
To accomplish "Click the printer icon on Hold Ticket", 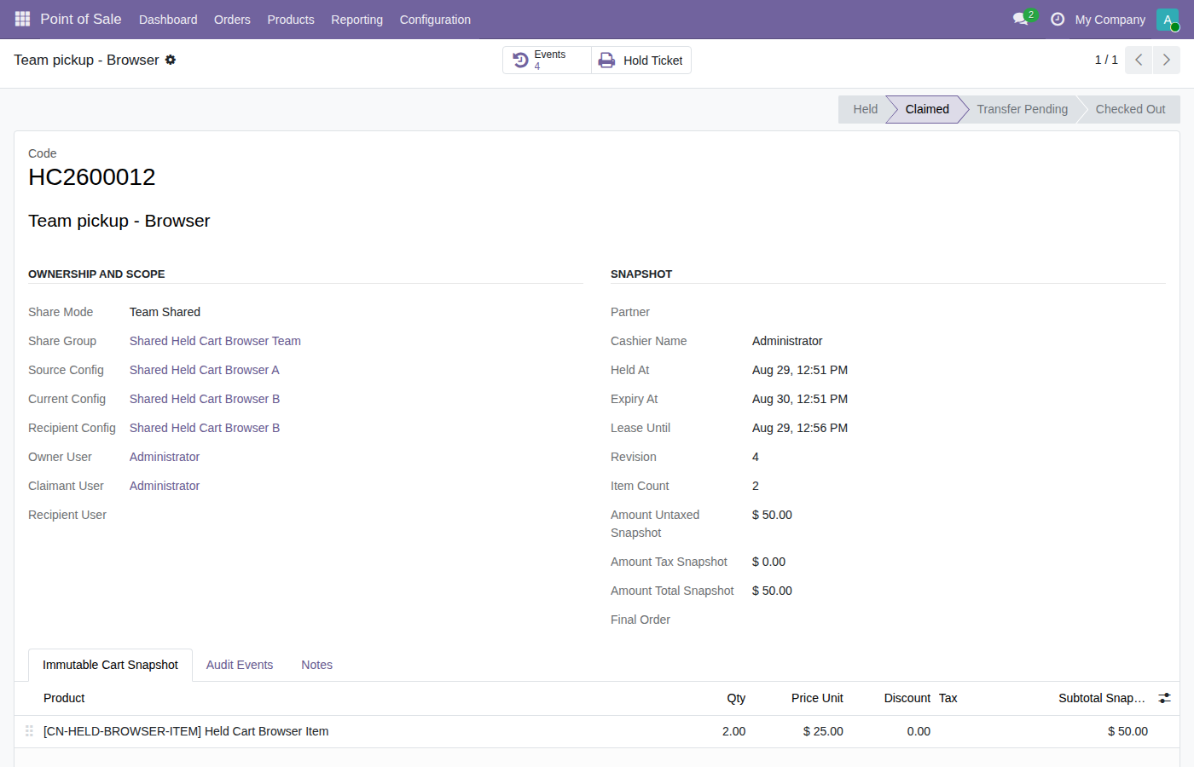I will pyautogui.click(x=606, y=61).
